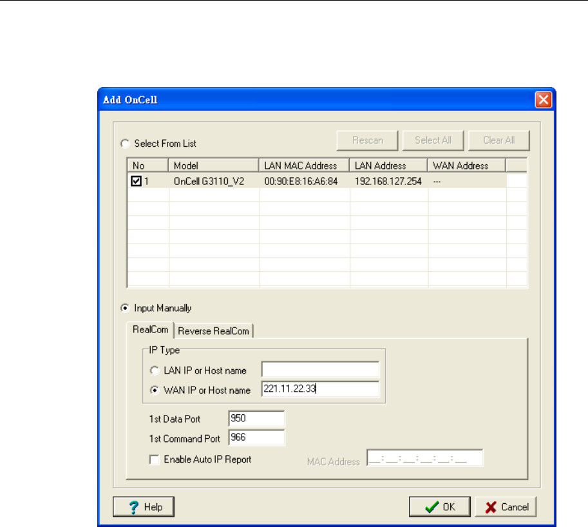Click the 1st Command Port field
Screen dimensions: 588x527
[256, 437]
